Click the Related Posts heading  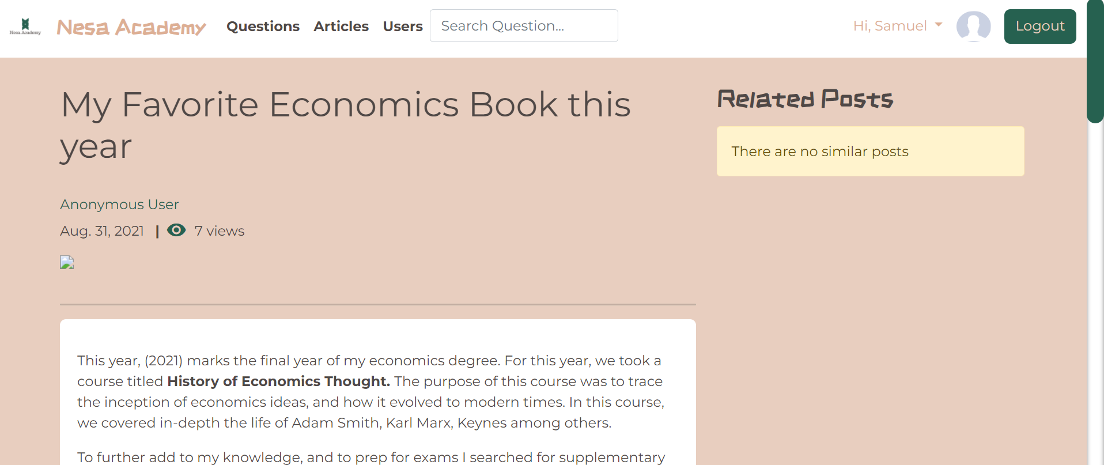(805, 99)
